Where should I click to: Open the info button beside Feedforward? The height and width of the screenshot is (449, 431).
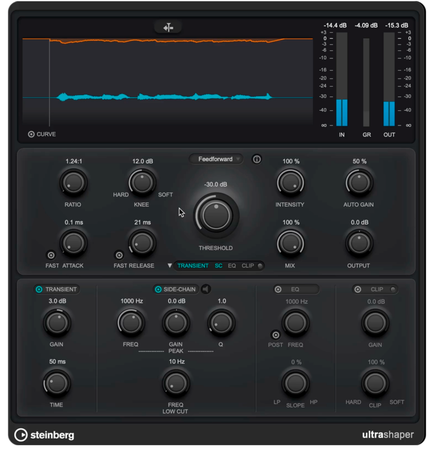click(x=256, y=159)
